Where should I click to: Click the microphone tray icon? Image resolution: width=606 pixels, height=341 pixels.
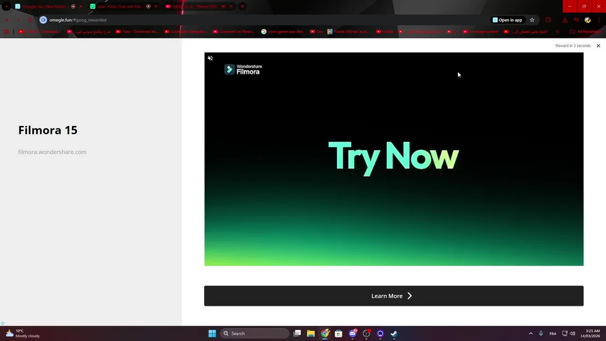[541, 333]
